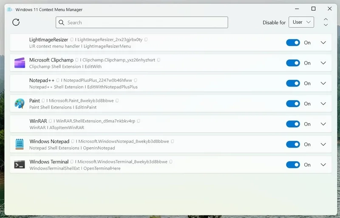Click 'Notepad Shell Extensions I OpenInNotepad' text
This screenshot has height=218, width=340.
coord(72,148)
